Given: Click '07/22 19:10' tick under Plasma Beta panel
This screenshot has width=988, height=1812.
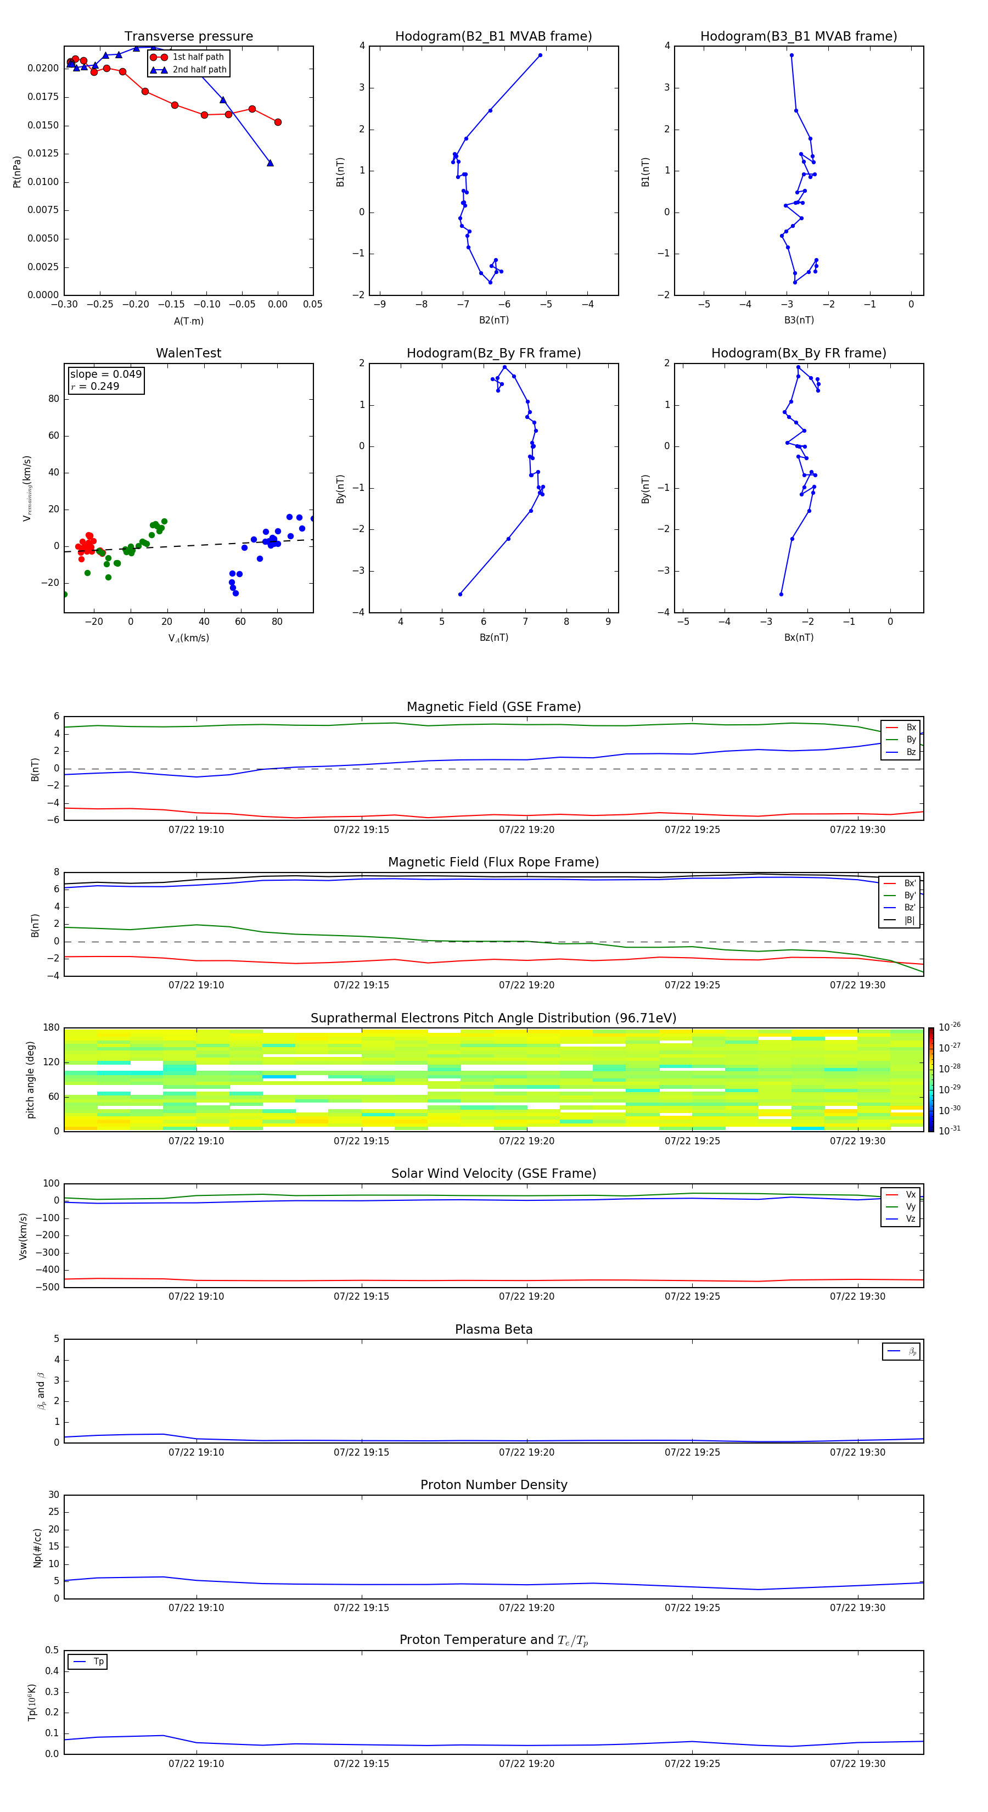Looking at the screenshot, I should [196, 1452].
